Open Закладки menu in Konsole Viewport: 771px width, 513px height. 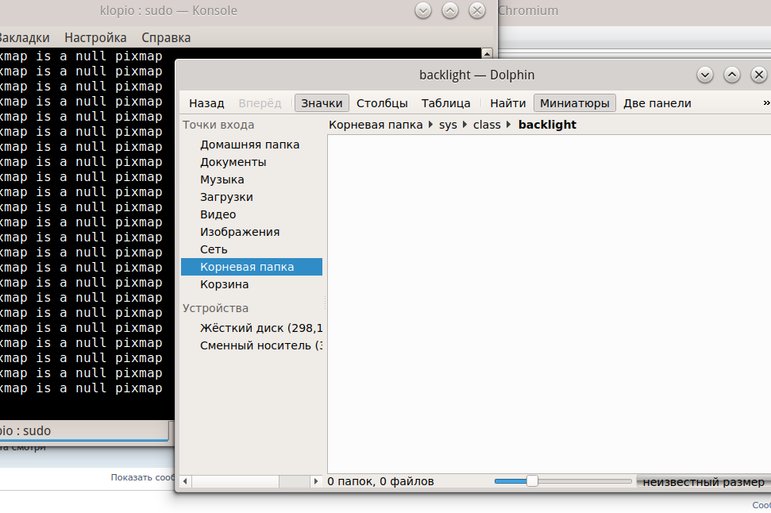[24, 38]
